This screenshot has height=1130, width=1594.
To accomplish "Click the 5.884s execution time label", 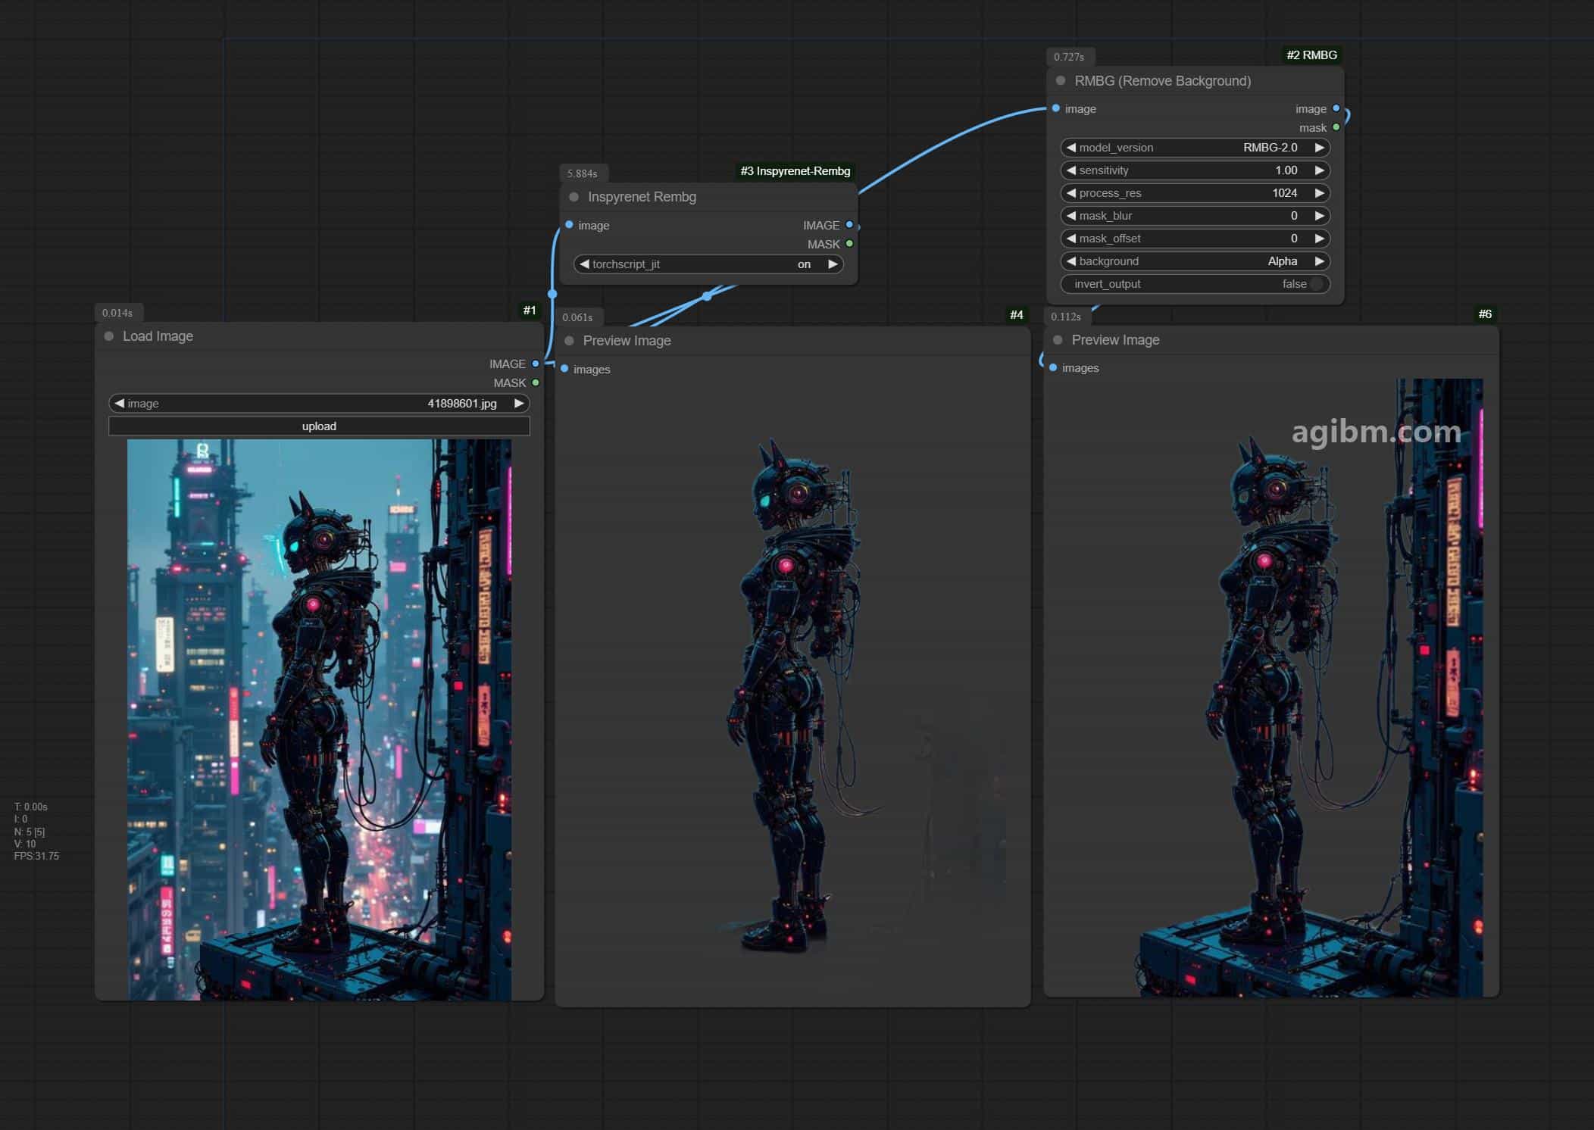I will (583, 173).
